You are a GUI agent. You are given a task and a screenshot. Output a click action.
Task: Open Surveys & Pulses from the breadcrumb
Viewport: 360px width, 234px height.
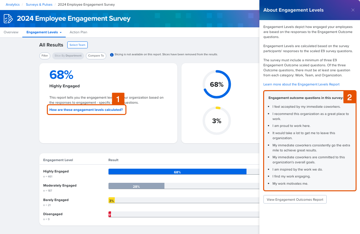tap(39, 4)
